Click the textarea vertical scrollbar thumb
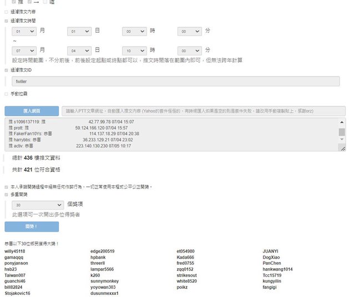The height and width of the screenshot is (297, 355). coord(342,132)
